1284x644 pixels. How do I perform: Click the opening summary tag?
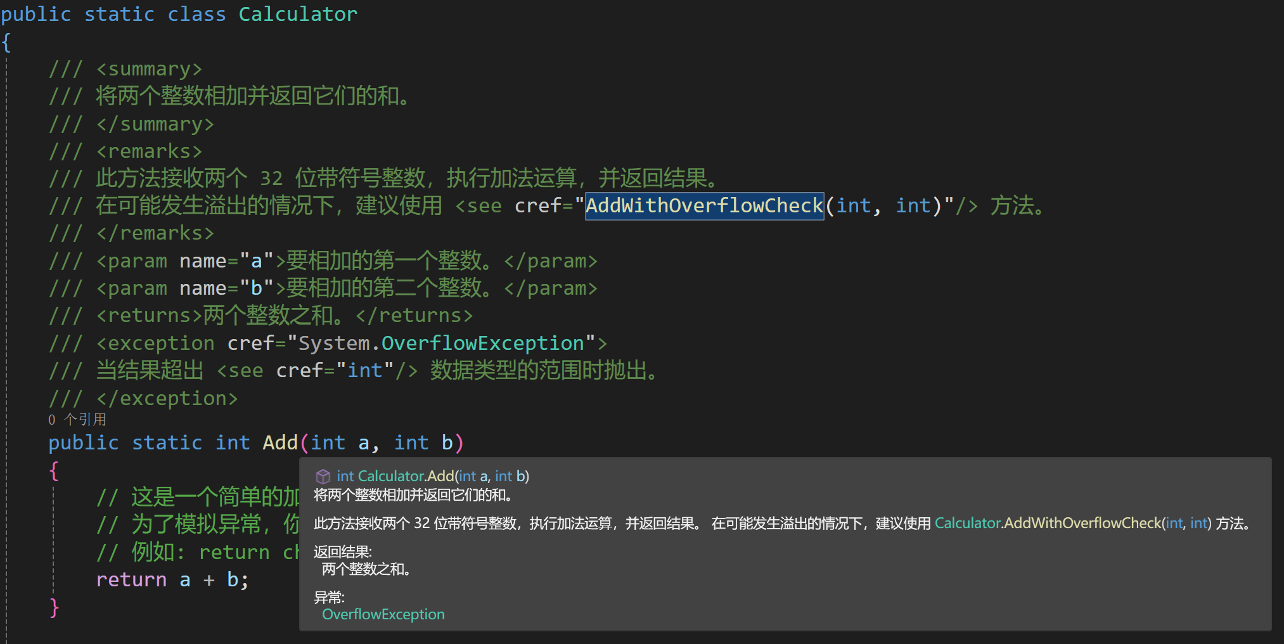(x=148, y=68)
